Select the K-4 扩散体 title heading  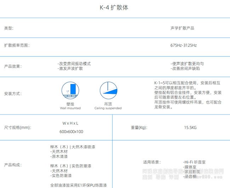coord(115,7)
